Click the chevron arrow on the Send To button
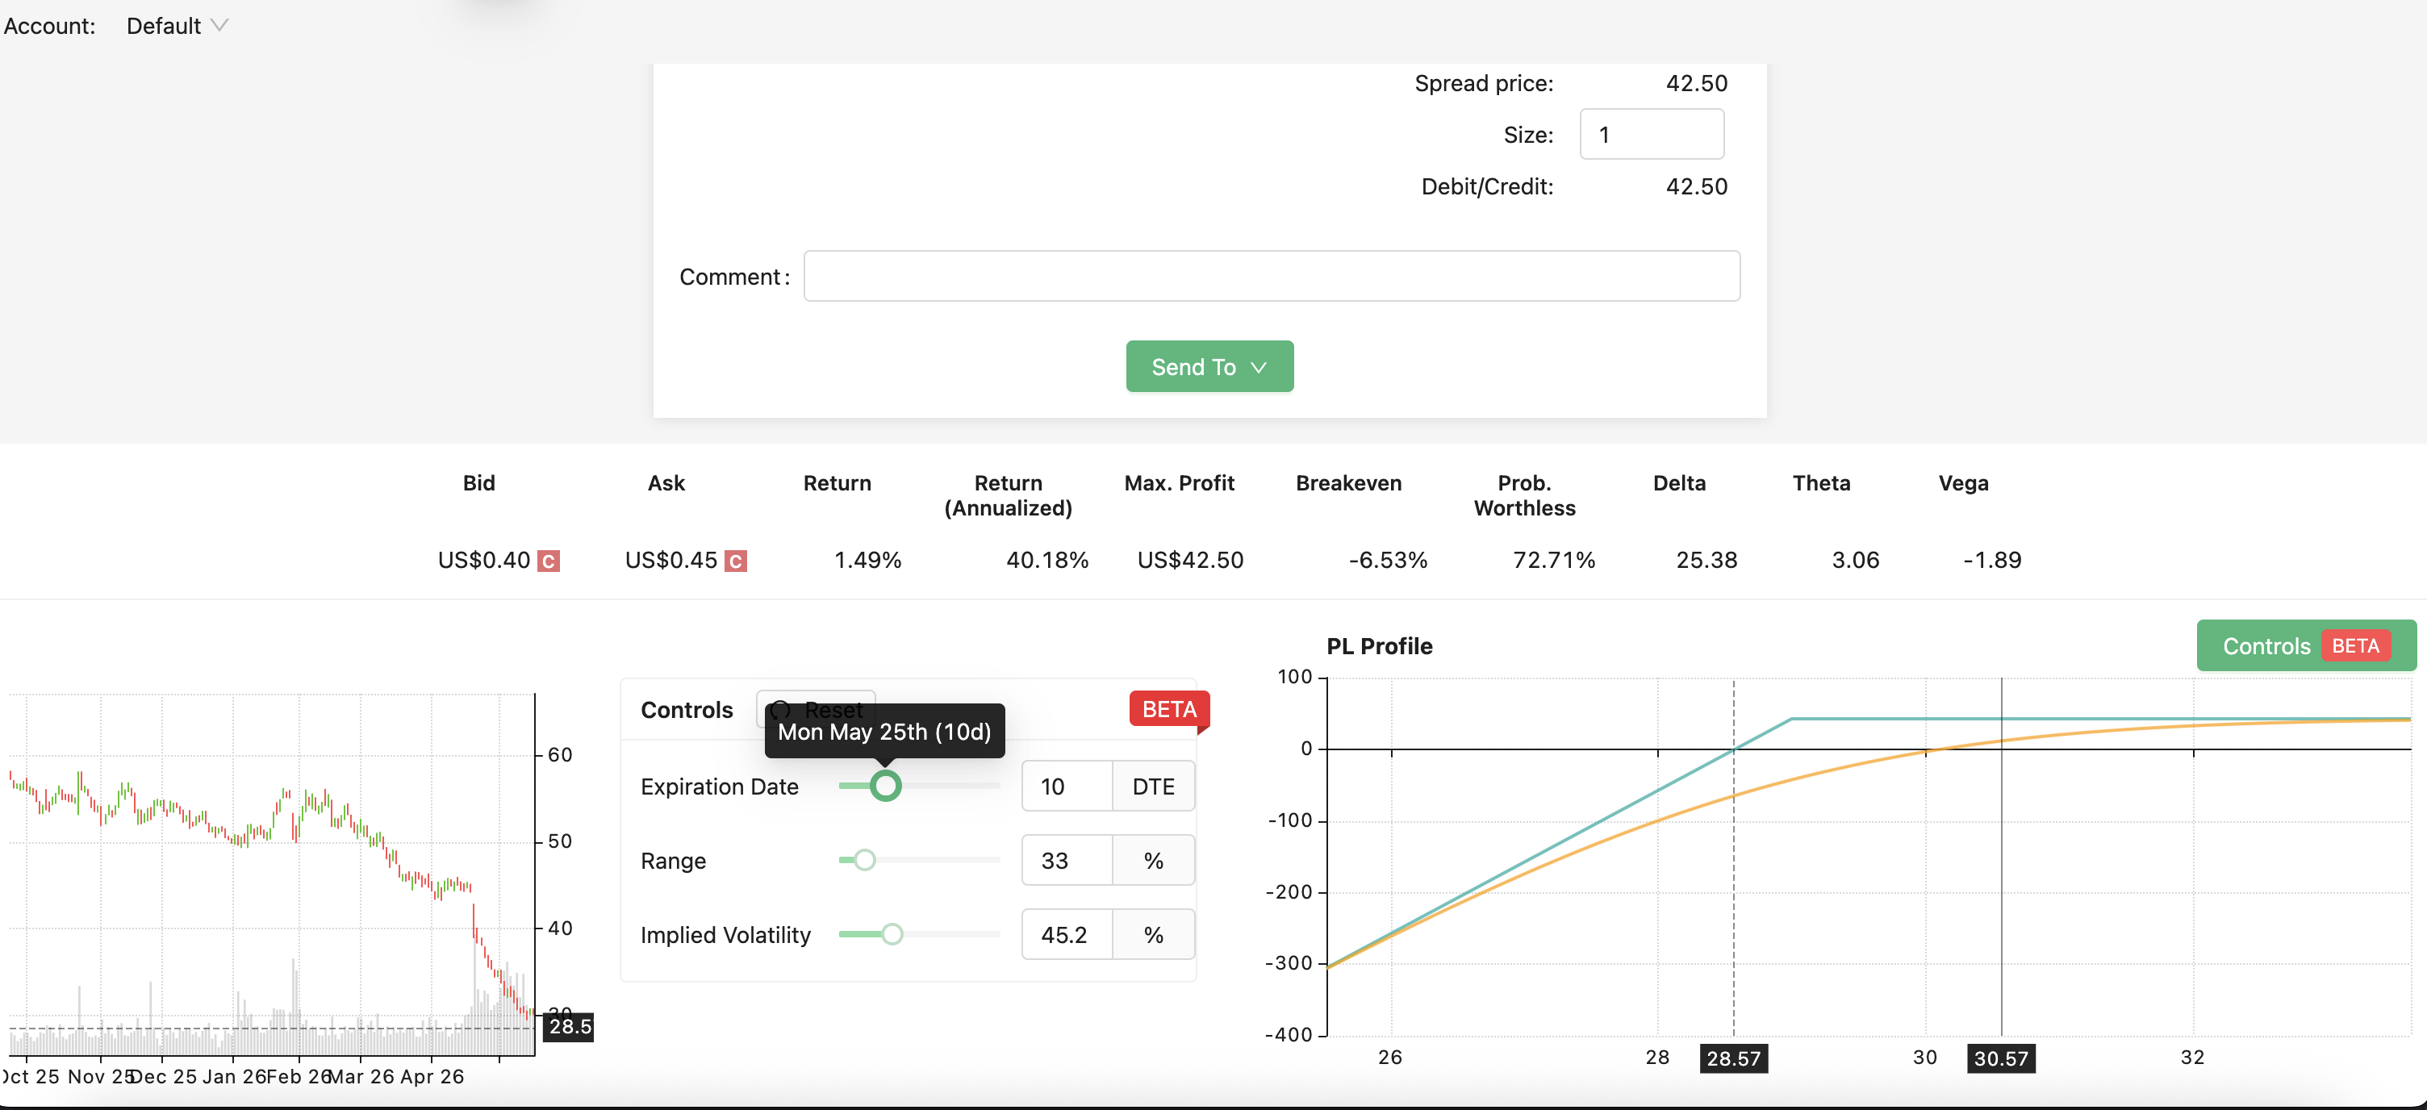This screenshot has width=2427, height=1110. (1259, 368)
